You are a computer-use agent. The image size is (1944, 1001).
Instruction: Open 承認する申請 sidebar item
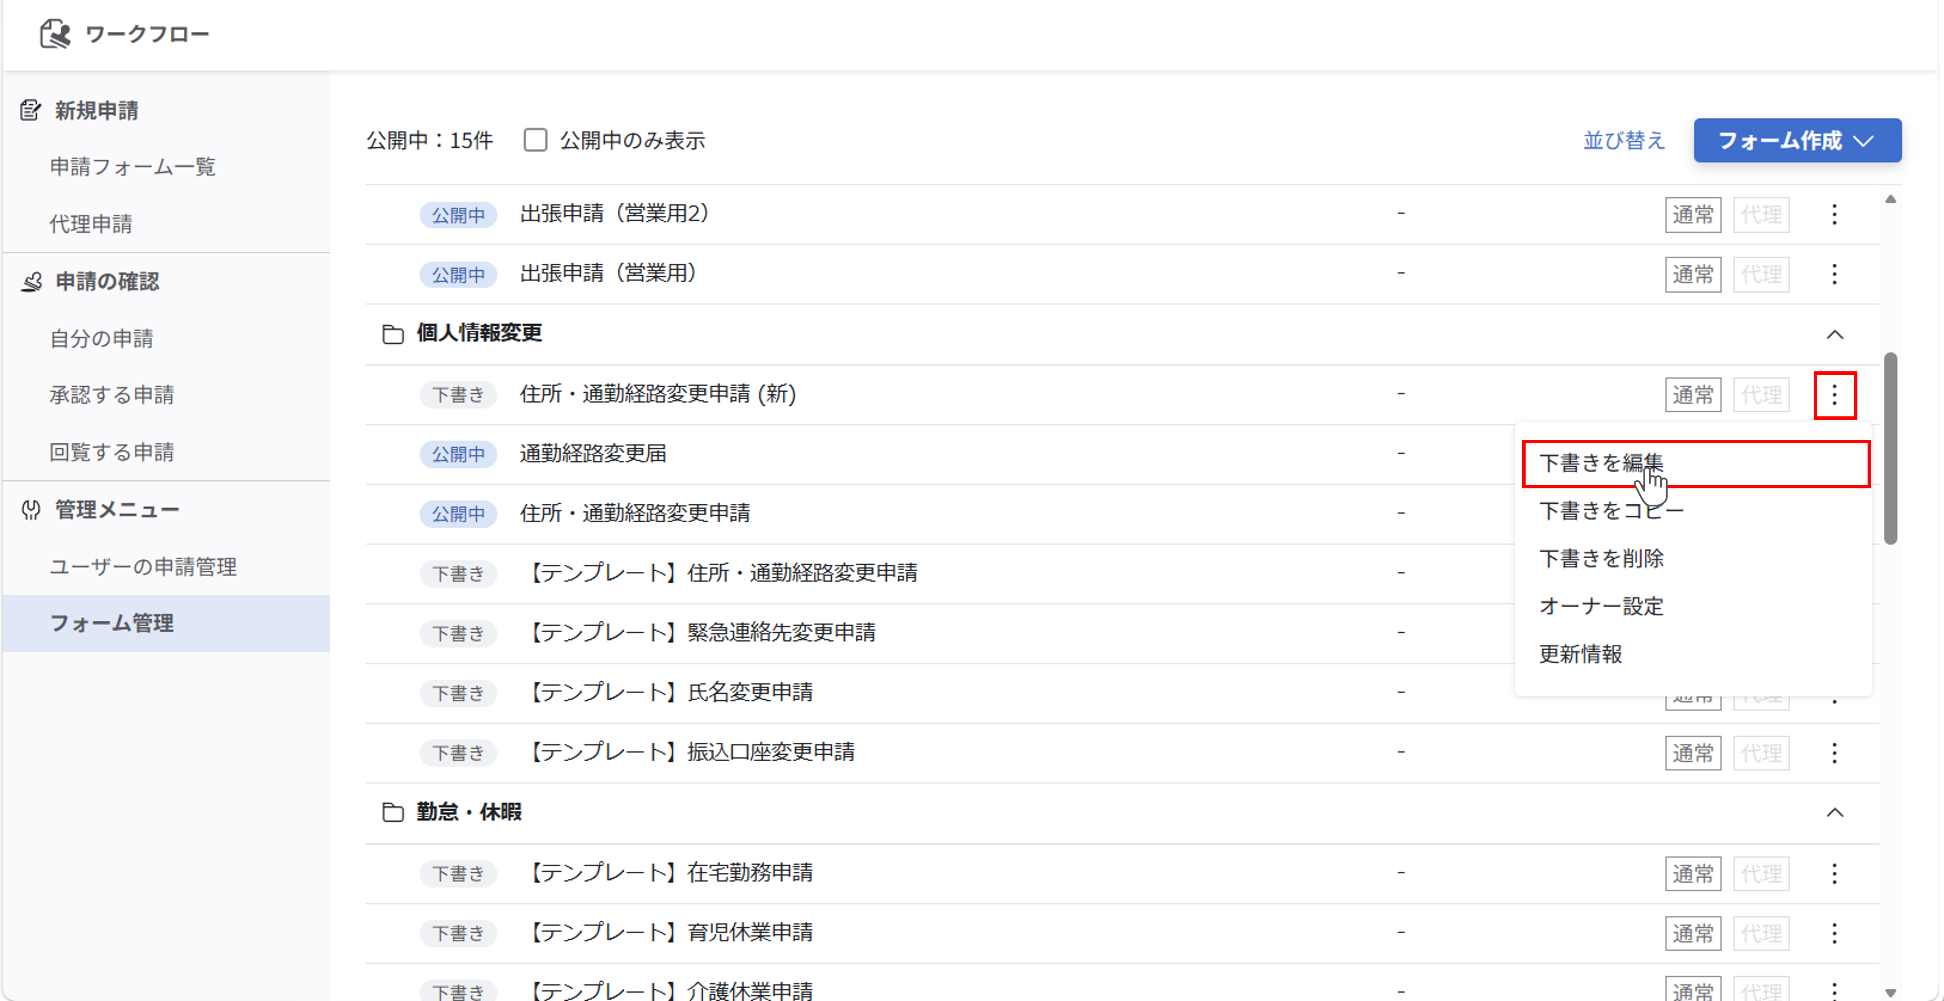coord(112,394)
